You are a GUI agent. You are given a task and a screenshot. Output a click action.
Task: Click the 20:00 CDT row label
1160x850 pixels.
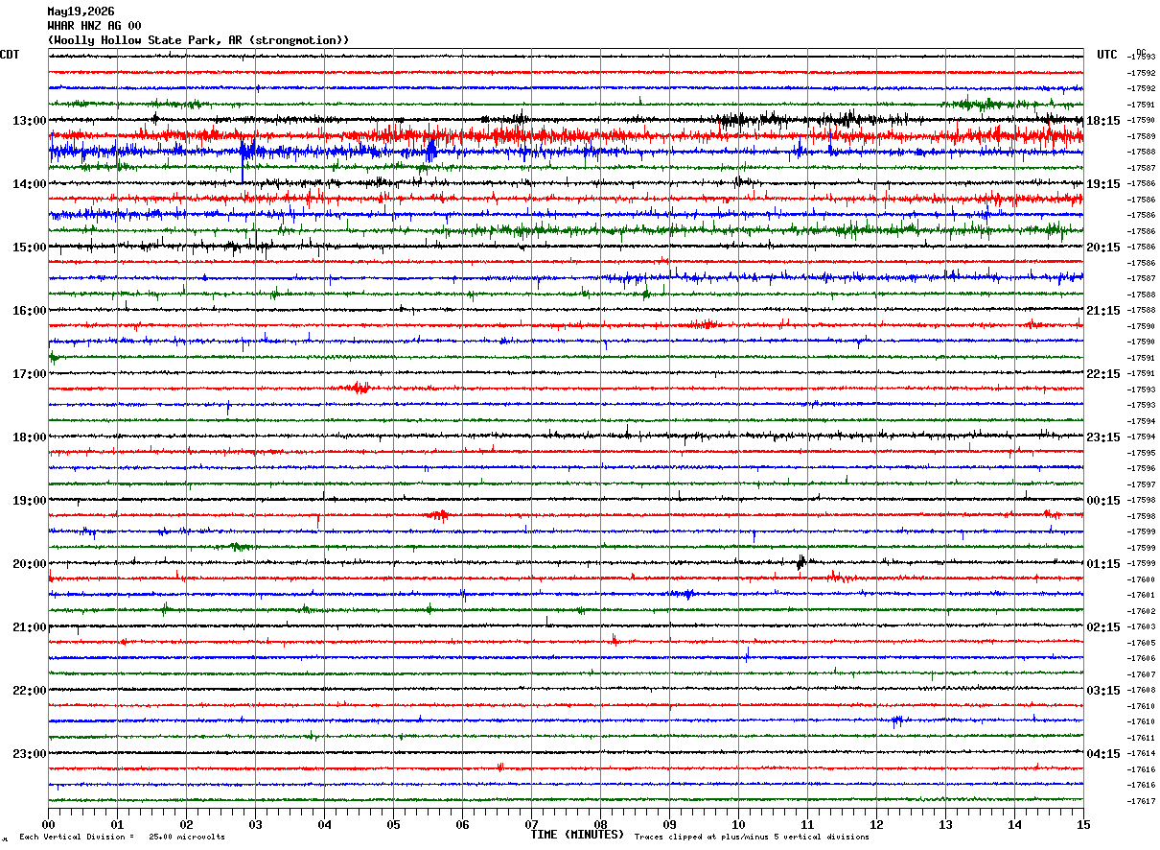(x=29, y=564)
